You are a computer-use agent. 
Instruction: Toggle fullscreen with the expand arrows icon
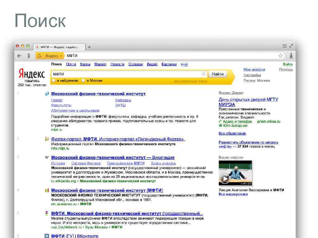pos(291,46)
